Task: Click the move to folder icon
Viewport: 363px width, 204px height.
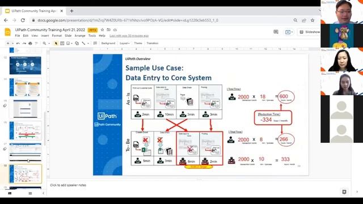Action: coord(108,30)
